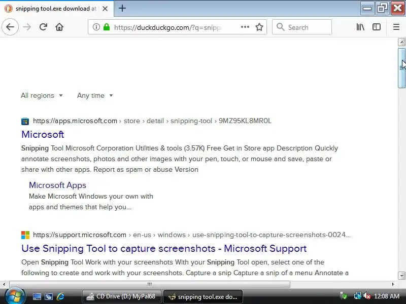Click Show Desktop quick launch icon
This screenshot has width=406, height=304.
click(37, 296)
